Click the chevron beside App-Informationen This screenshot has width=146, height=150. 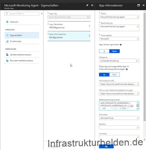(89, 36)
